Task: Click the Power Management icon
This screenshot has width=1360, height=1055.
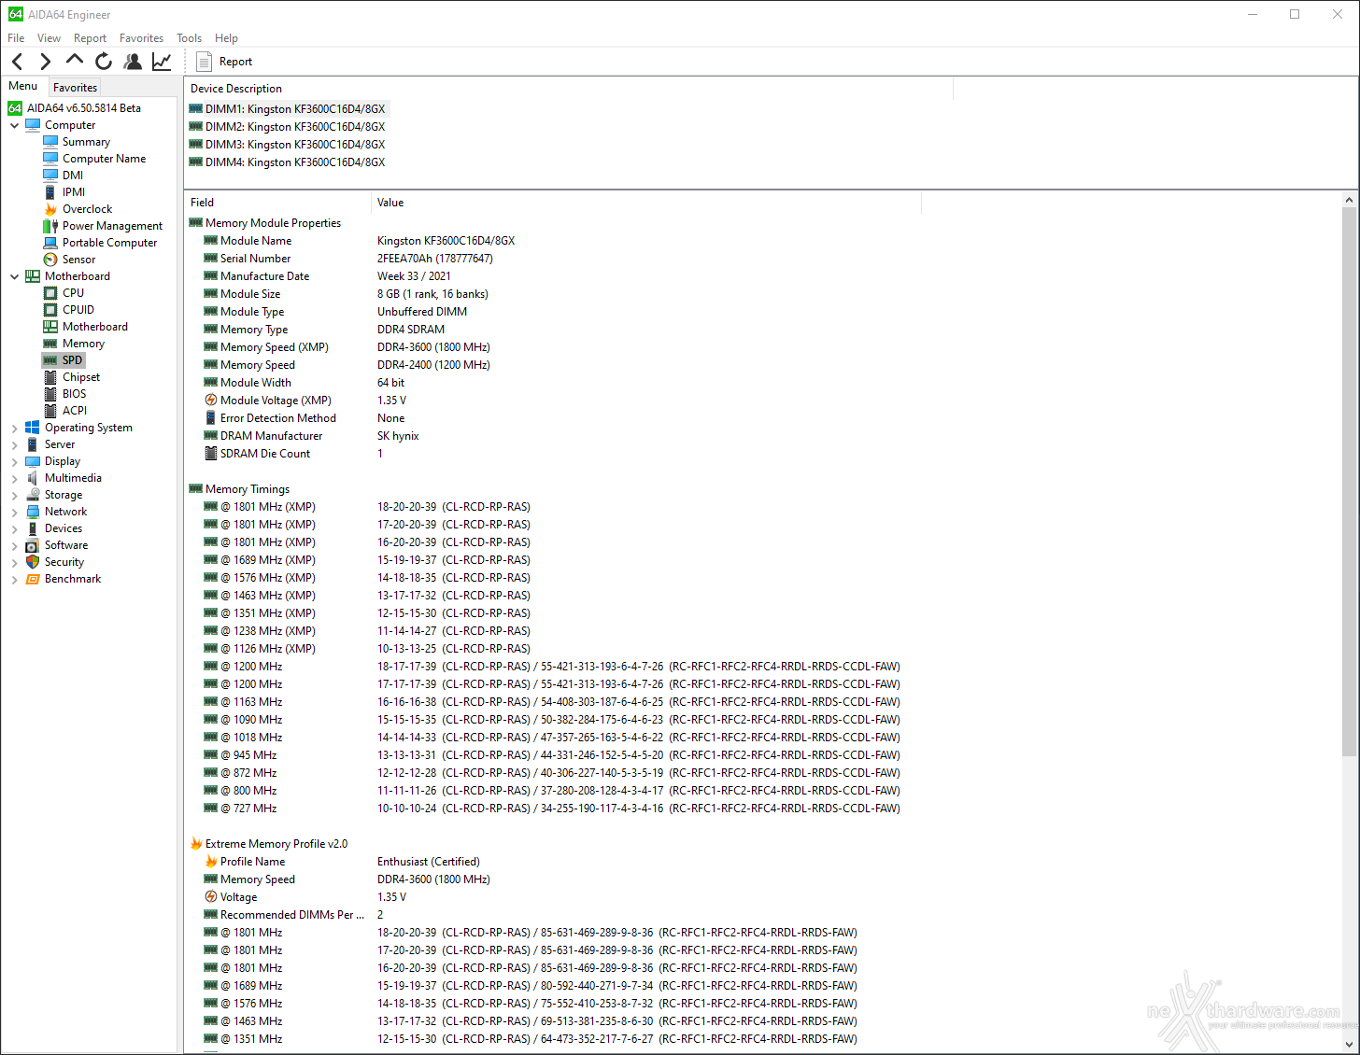Action: (50, 226)
